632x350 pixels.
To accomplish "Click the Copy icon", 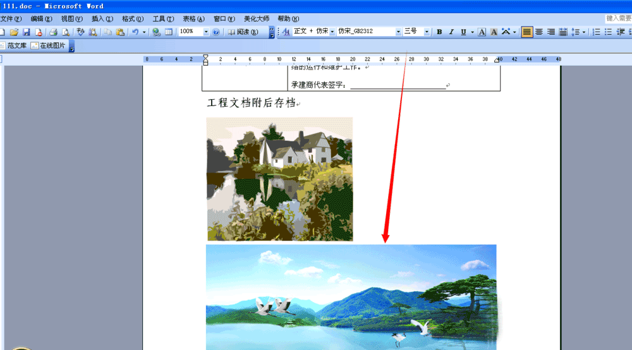I will [x=107, y=32].
